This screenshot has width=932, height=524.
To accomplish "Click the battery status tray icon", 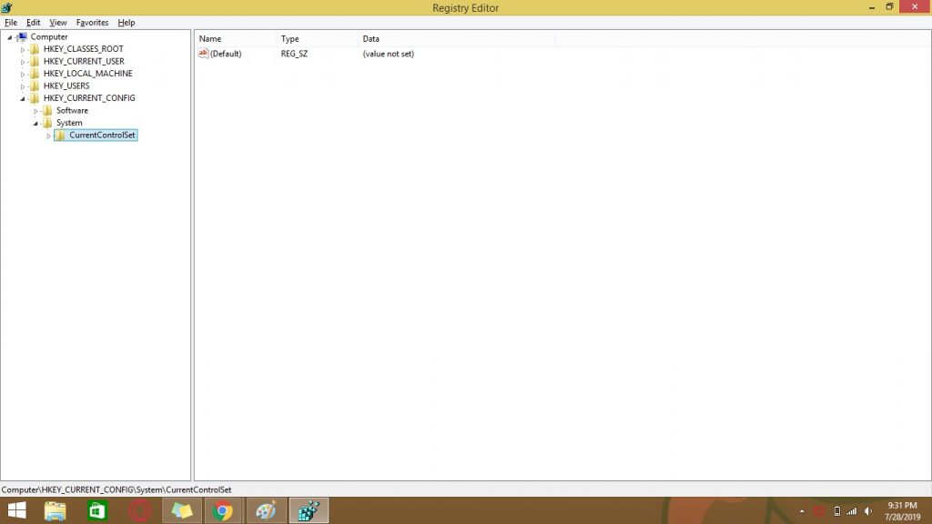I will pyautogui.click(x=837, y=511).
